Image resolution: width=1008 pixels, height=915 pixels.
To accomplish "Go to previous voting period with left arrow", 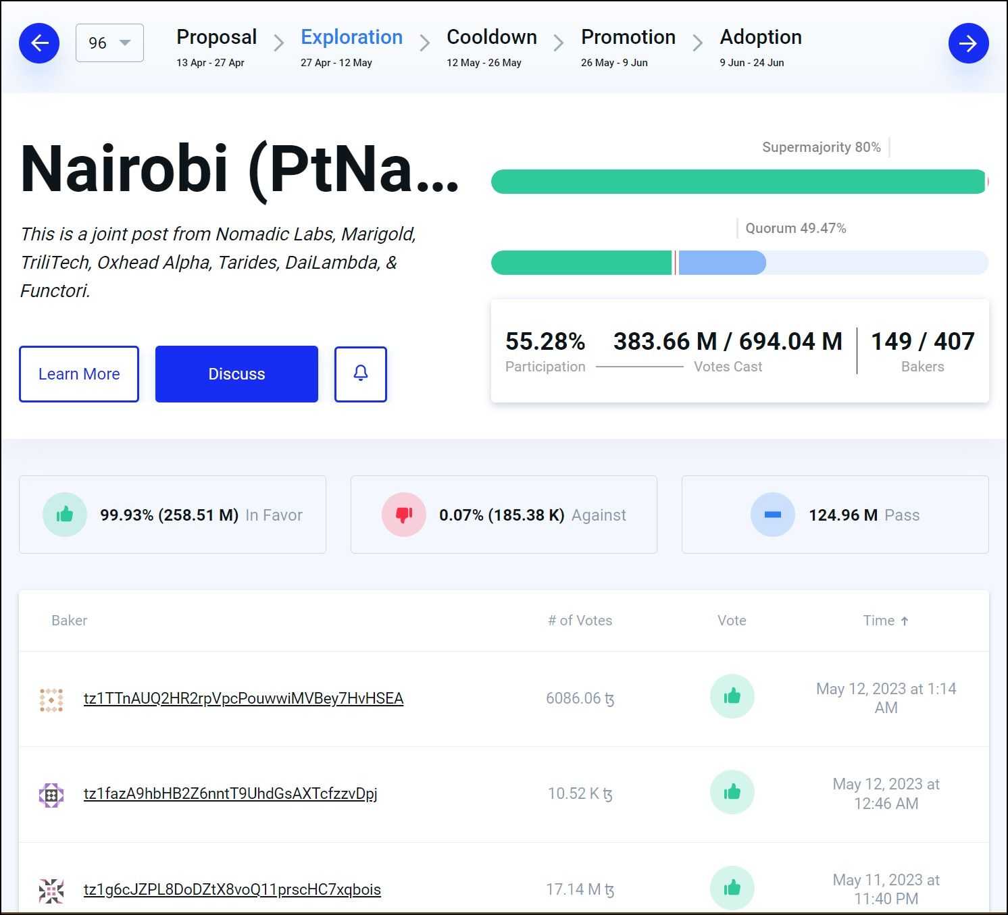I will pyautogui.click(x=39, y=43).
